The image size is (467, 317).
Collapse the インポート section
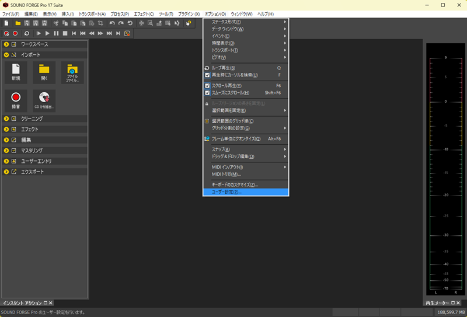tap(45, 55)
